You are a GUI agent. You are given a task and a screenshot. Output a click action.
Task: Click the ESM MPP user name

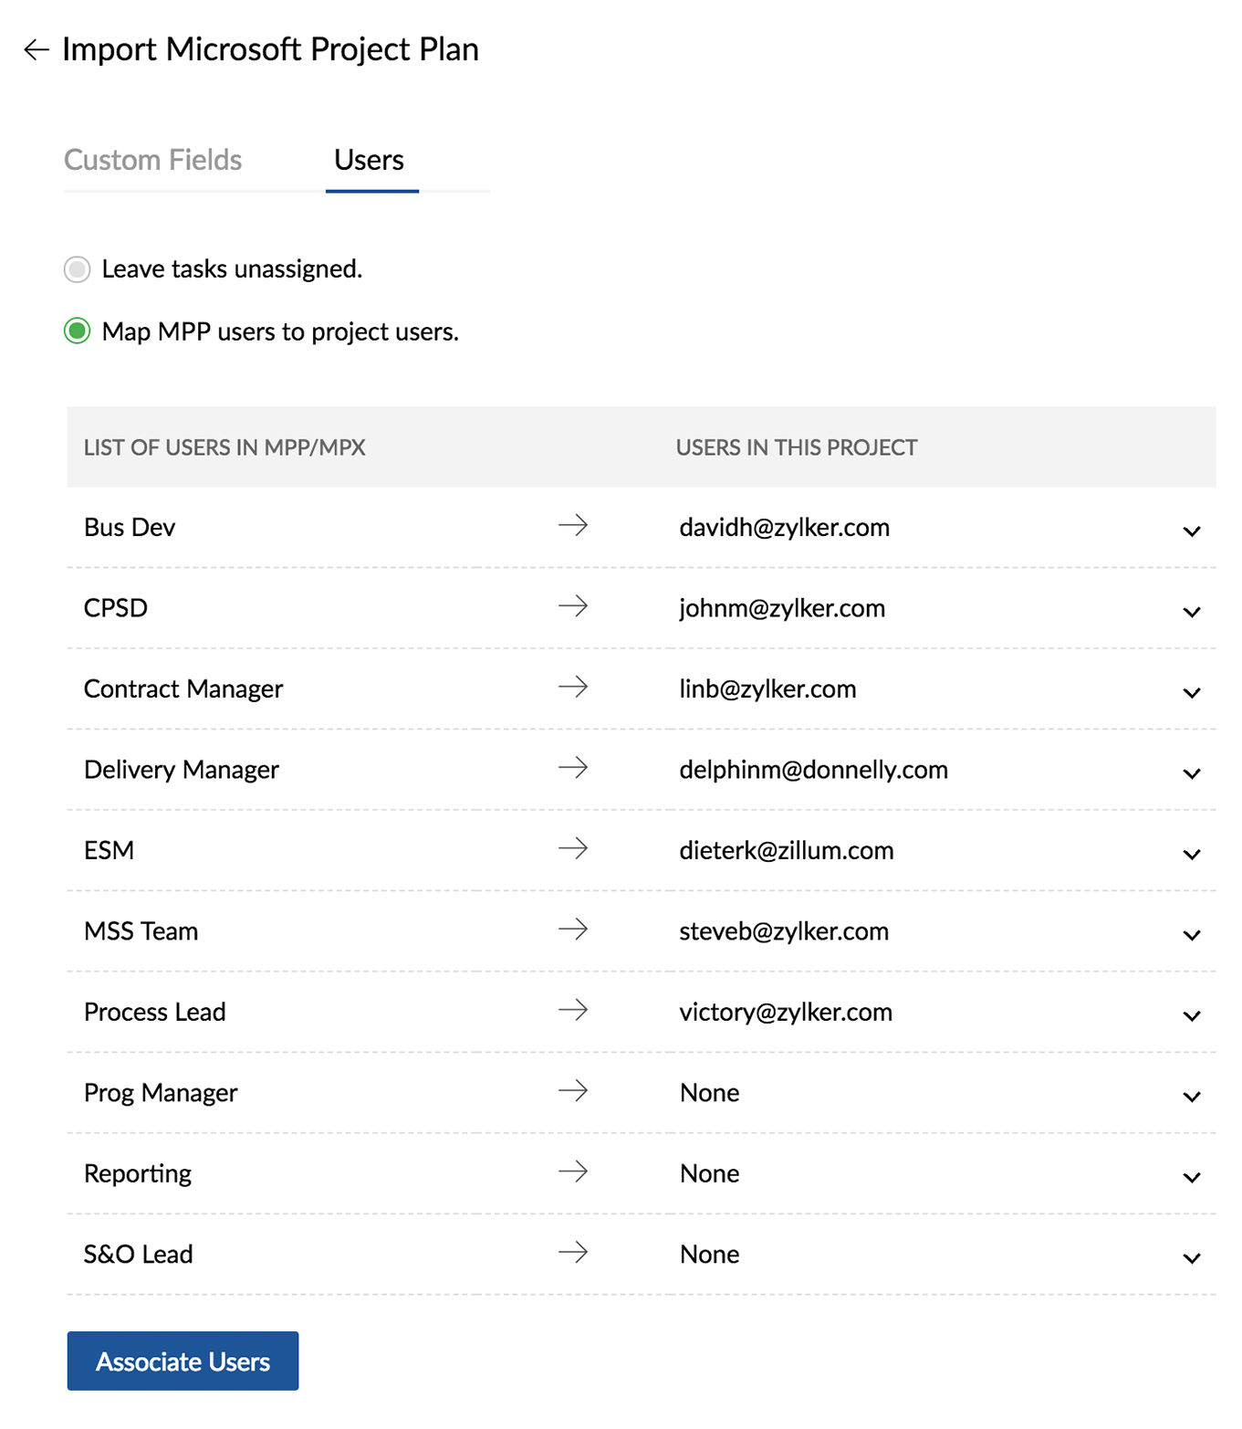coord(109,851)
